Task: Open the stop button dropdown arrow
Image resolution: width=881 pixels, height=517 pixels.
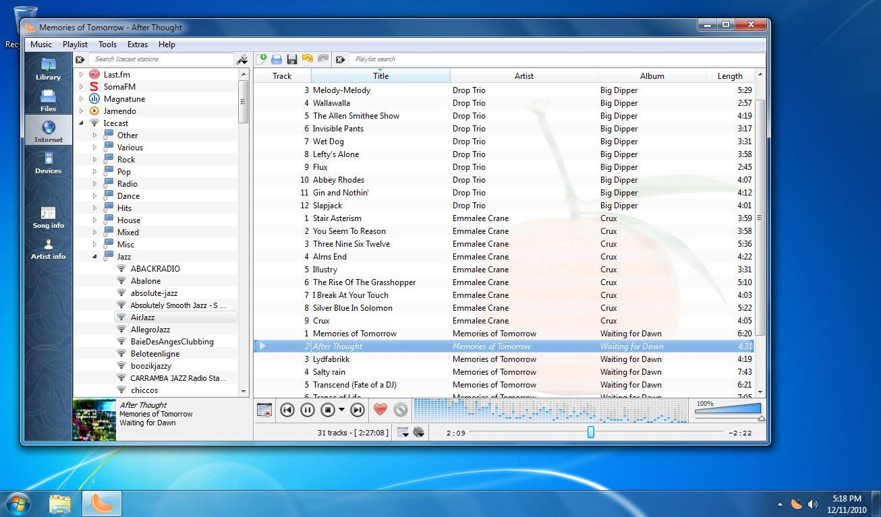Action: (342, 410)
